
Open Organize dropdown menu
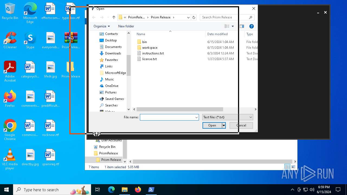click(x=102, y=26)
